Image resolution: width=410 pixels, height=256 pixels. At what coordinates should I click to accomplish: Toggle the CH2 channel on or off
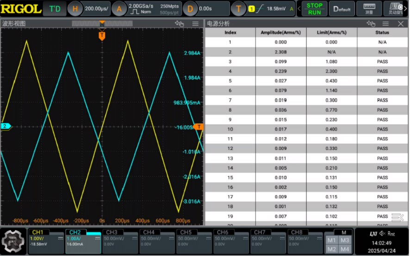[75, 232]
